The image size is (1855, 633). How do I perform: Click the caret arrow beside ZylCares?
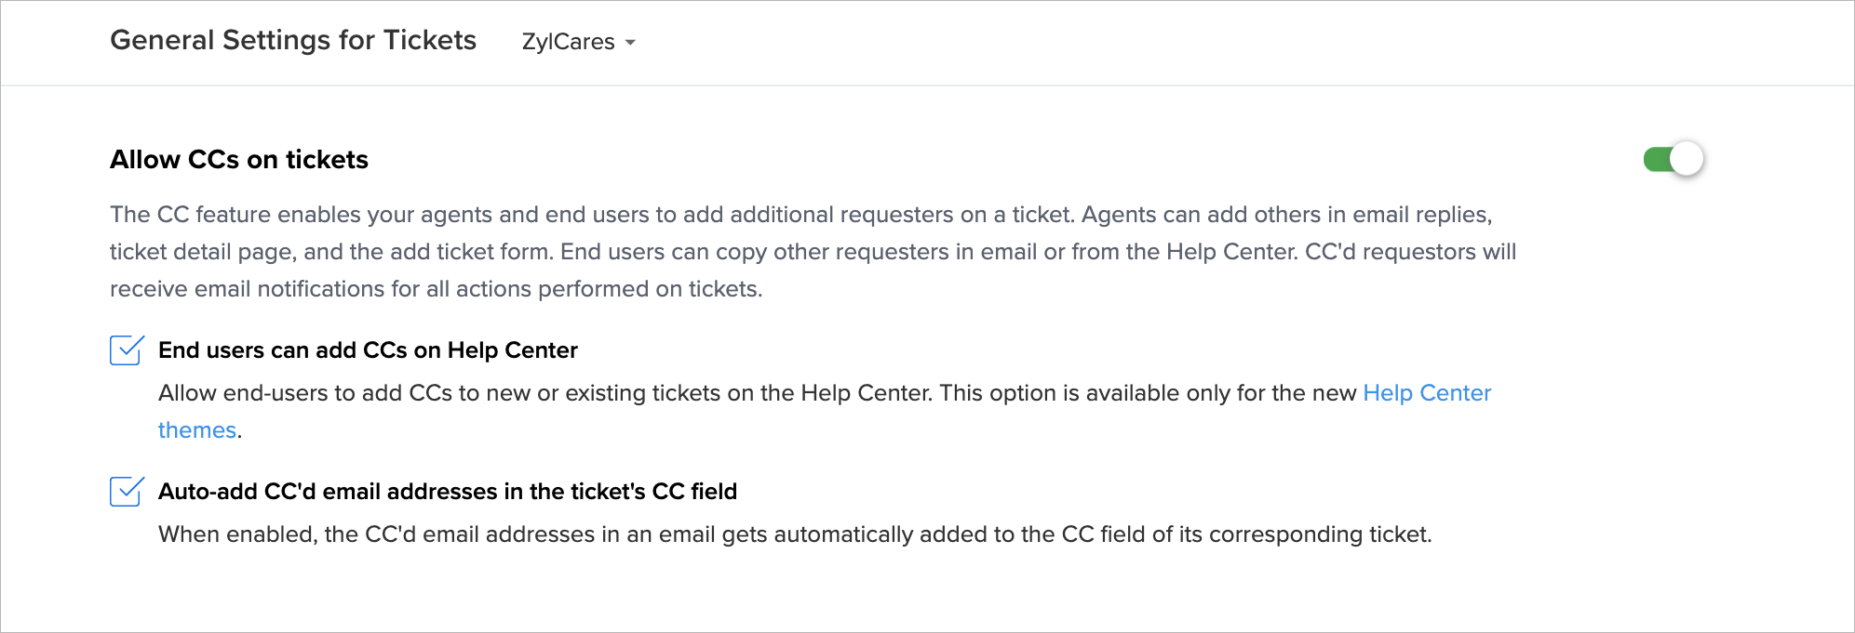click(x=630, y=43)
